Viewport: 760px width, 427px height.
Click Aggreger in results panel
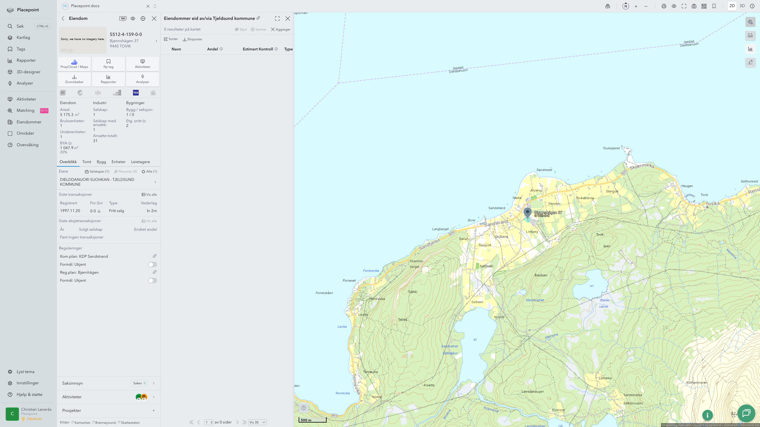281,29
